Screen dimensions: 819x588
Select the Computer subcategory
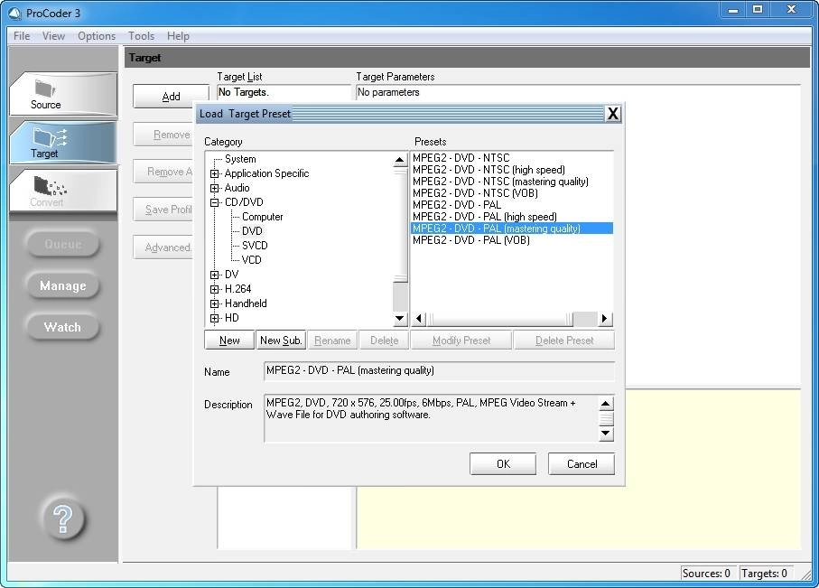(262, 217)
